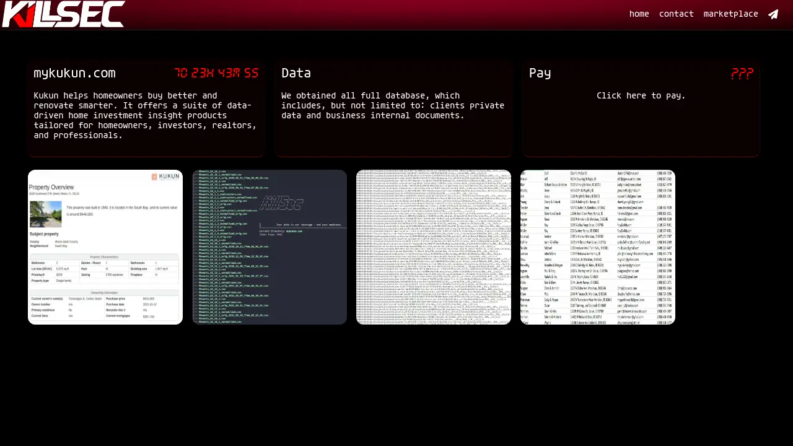The width and height of the screenshot is (793, 446).
Task: Click the house photo in Property Overview
Action: [45, 214]
